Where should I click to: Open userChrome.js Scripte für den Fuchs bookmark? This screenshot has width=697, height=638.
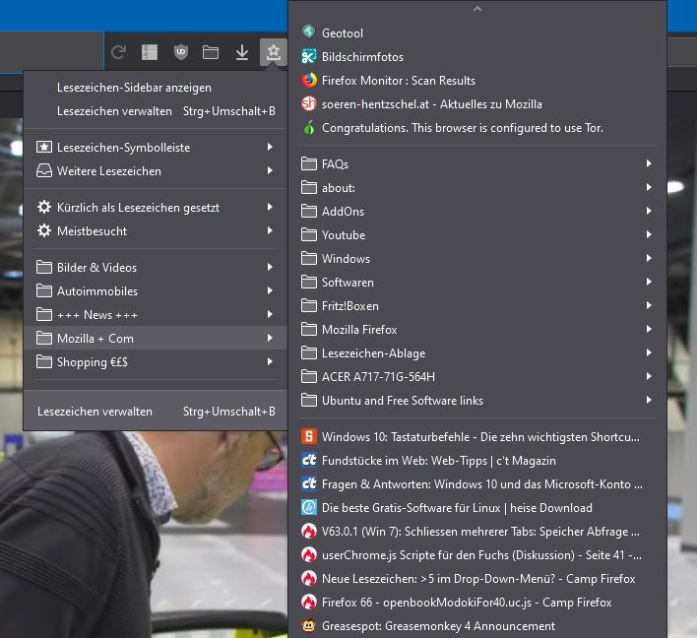coord(477,554)
